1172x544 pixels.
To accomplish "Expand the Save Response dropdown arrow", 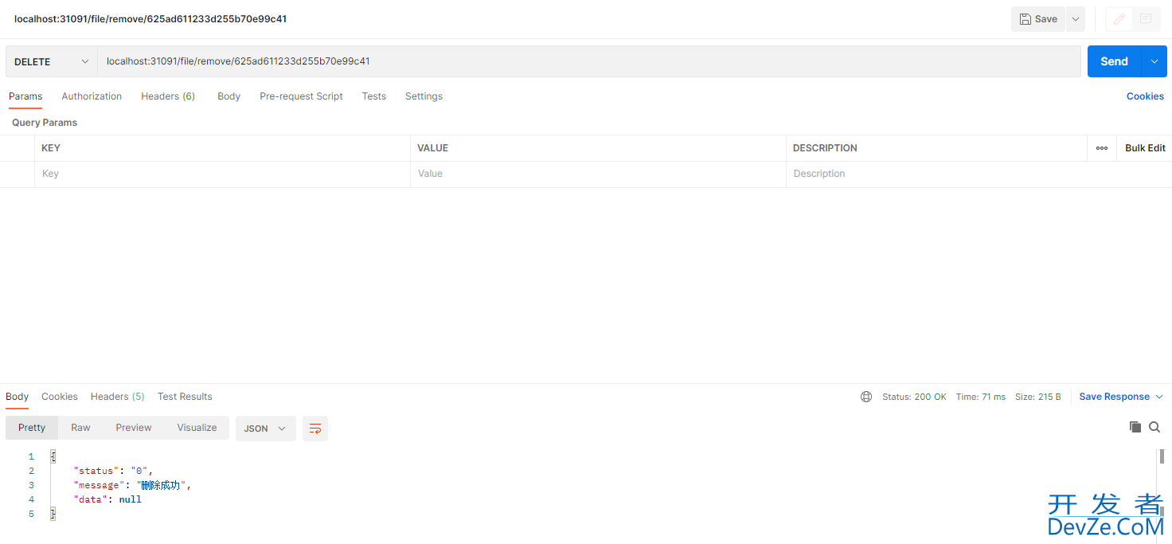I will point(1159,397).
